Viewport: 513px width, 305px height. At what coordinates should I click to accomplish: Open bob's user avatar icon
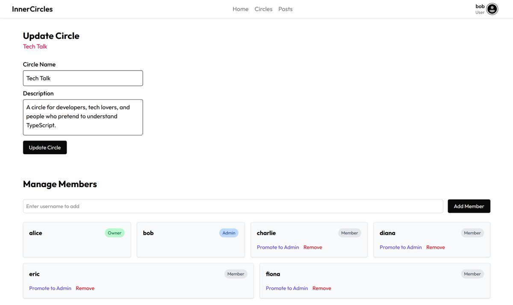pyautogui.click(x=492, y=9)
